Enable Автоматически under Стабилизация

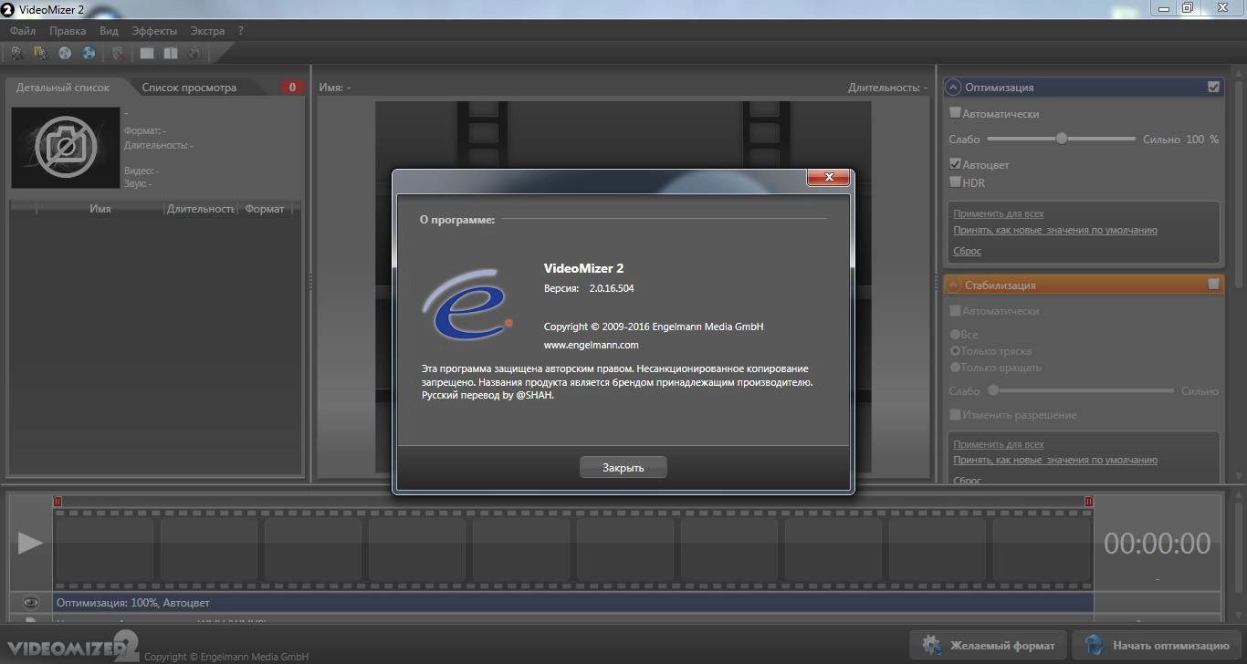coord(955,310)
